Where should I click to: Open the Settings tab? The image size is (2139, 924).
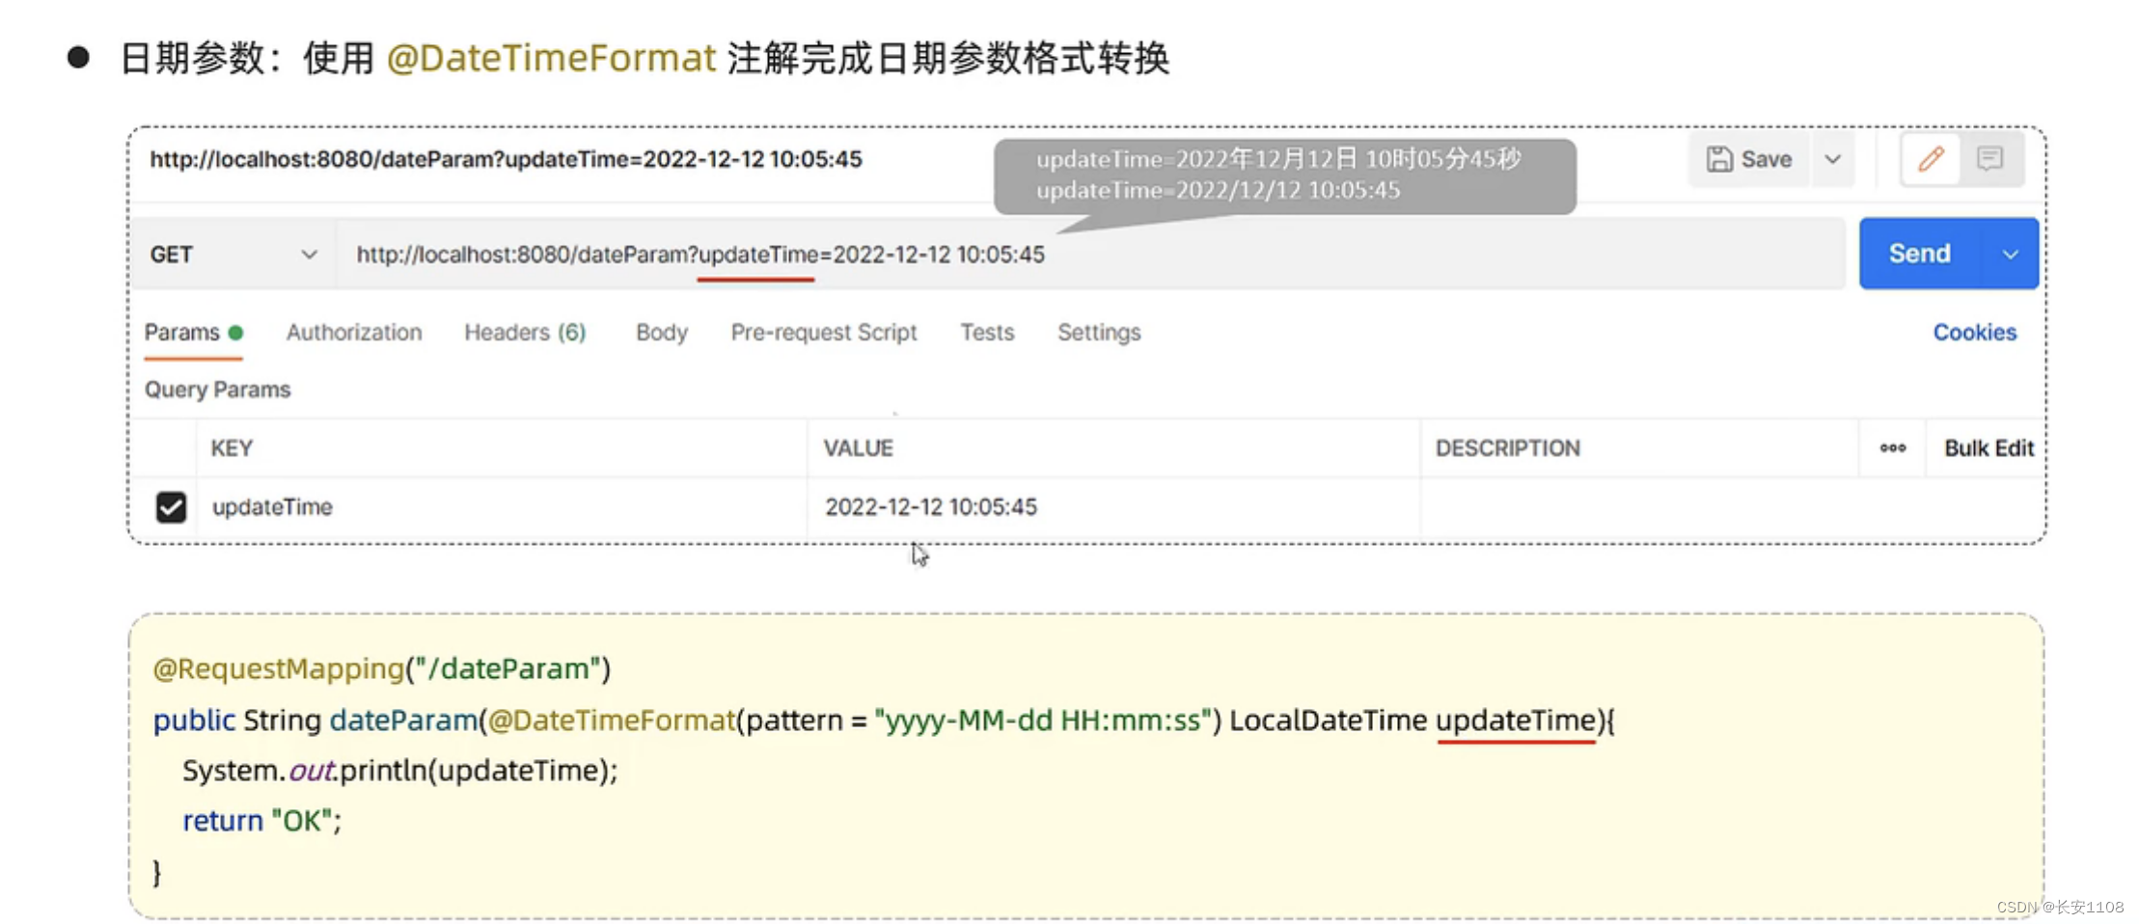pos(1099,333)
